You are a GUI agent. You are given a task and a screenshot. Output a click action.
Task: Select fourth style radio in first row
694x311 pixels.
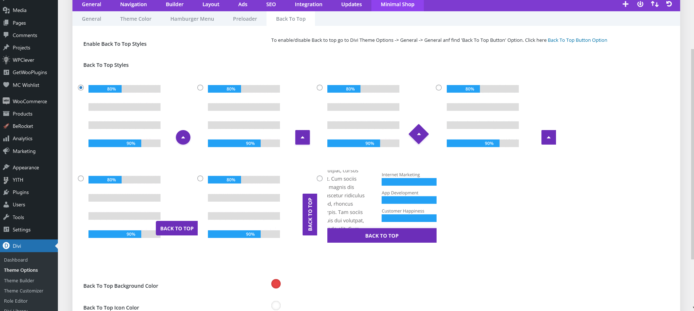pos(439,88)
